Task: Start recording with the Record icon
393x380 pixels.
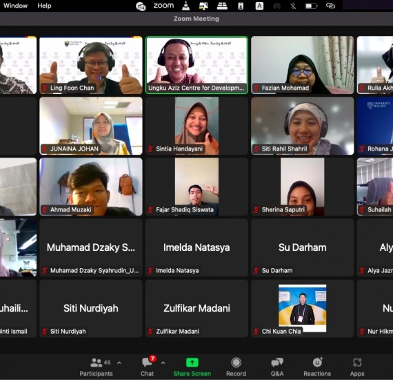Action: coord(236,363)
